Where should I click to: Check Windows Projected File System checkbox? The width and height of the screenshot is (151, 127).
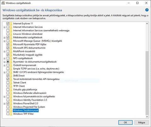(8, 107)
